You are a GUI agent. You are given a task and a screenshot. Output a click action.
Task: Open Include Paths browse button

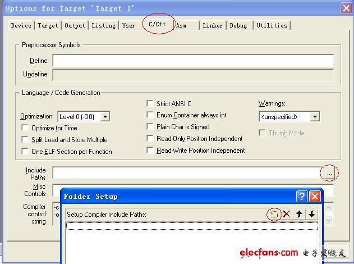(x=329, y=174)
